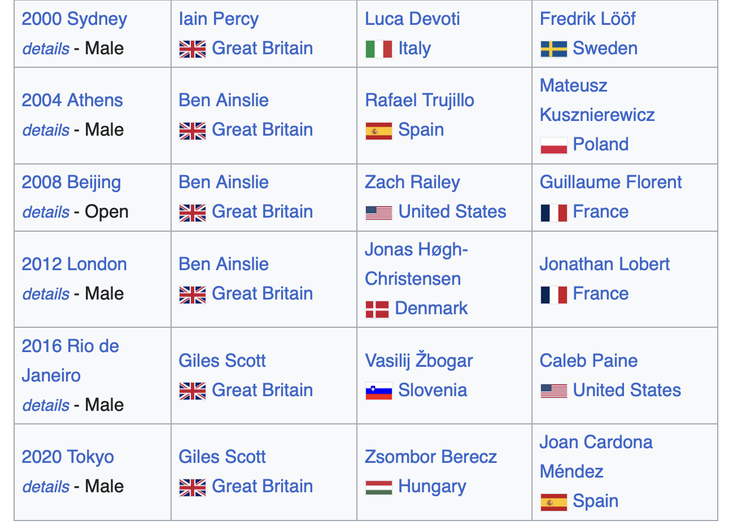The width and height of the screenshot is (733, 529).
Task: Open the 2000 Sydney link
Action: 75,19
